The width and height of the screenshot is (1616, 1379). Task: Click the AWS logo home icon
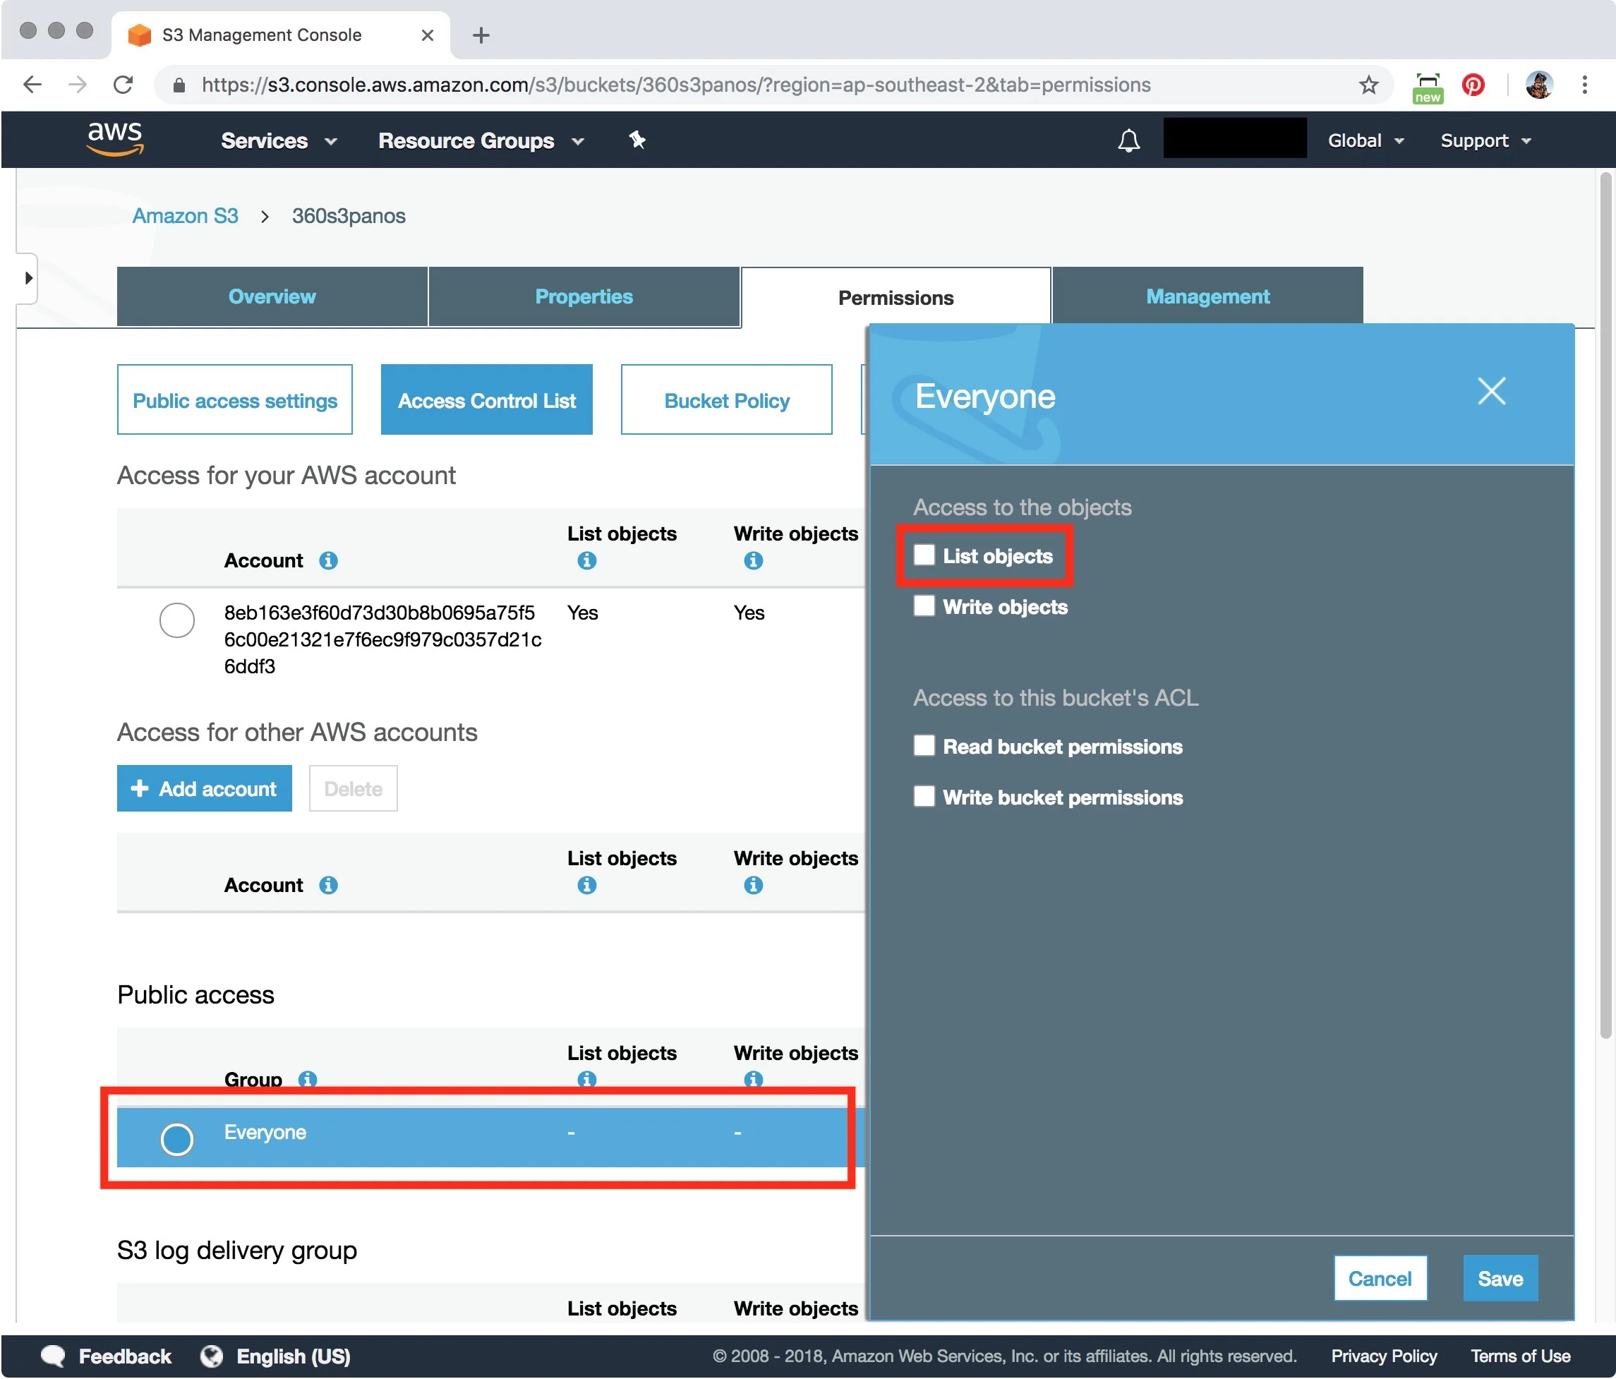(x=116, y=140)
